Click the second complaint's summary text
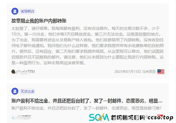 pyautogui.click(x=86, y=108)
